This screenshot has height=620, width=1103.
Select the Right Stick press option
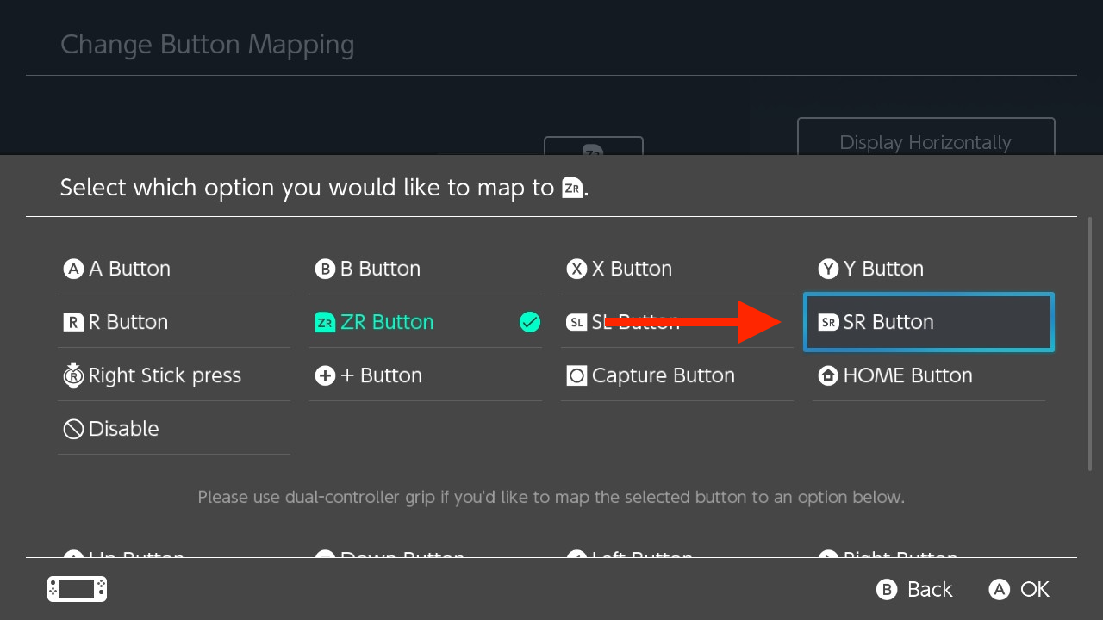173,375
